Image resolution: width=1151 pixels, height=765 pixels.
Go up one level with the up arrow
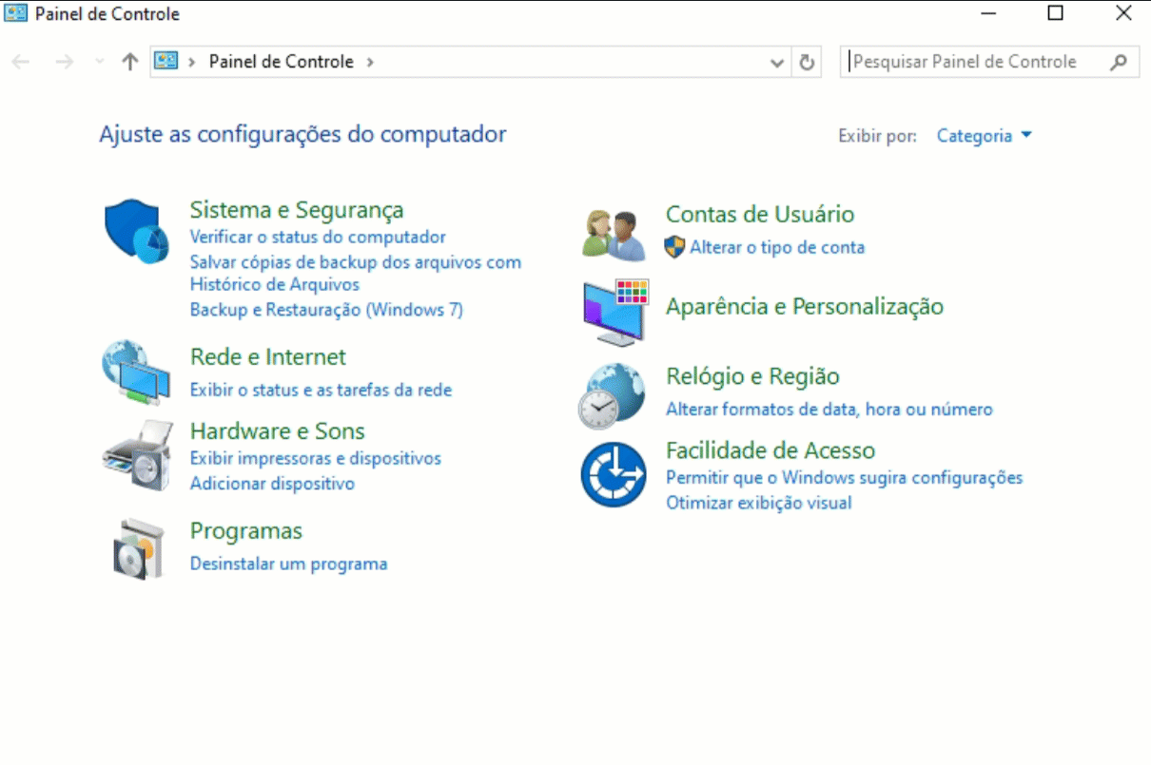tap(130, 62)
